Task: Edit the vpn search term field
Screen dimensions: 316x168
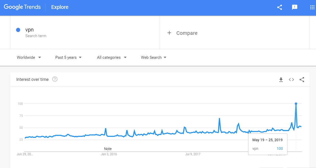Action: pyautogui.click(x=85, y=32)
